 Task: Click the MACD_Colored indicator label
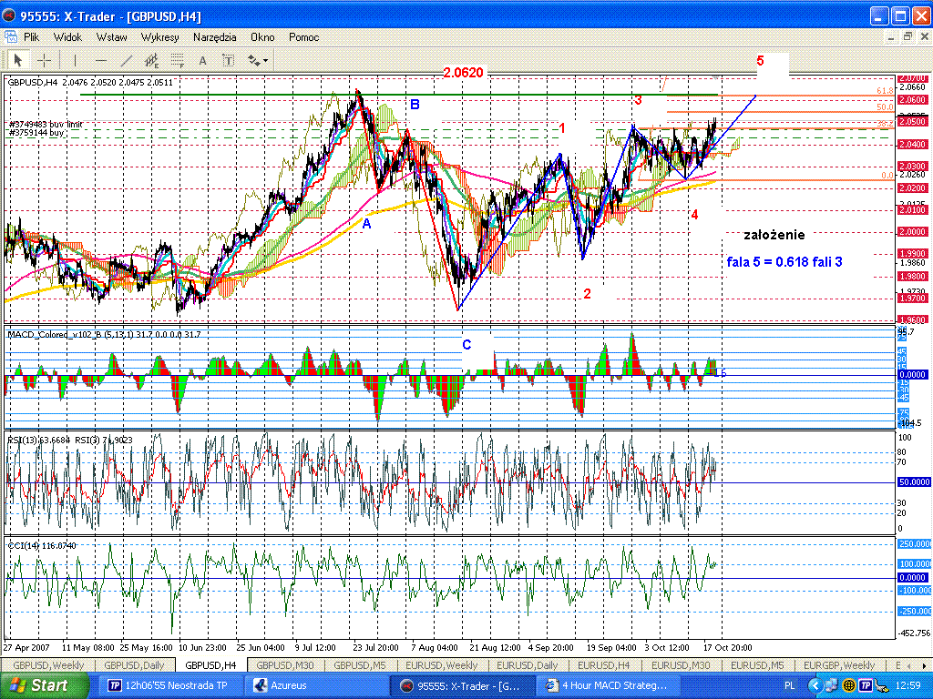point(104,335)
